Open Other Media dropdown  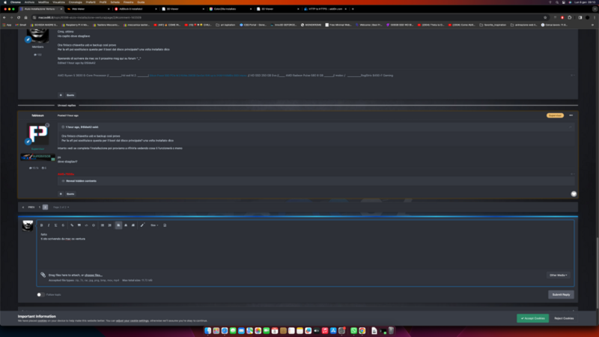point(558,275)
